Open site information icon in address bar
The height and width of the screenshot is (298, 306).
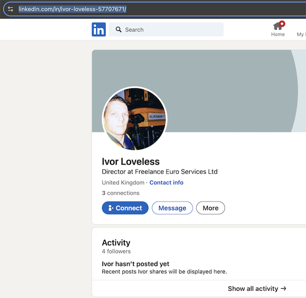[10, 9]
